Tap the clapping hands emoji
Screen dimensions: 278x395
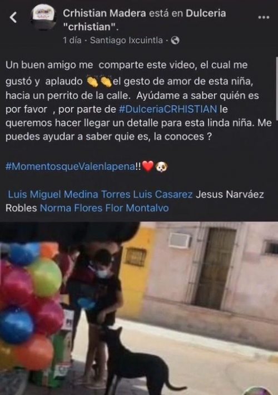99,81
